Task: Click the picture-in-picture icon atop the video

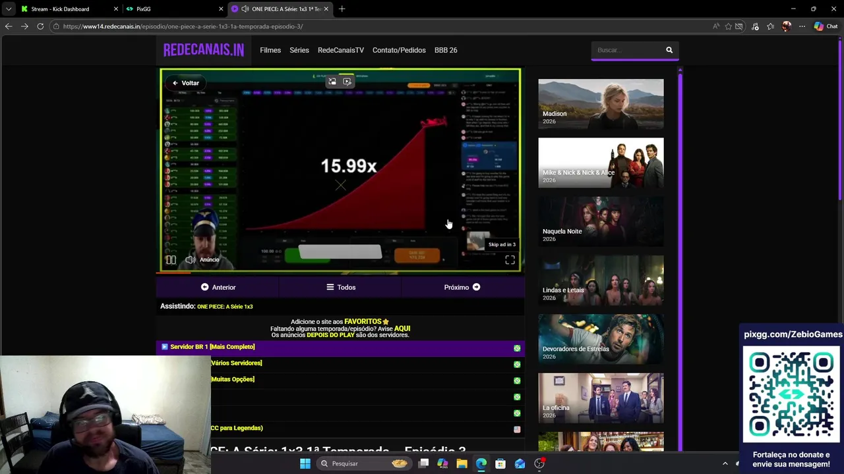Action: click(x=332, y=82)
